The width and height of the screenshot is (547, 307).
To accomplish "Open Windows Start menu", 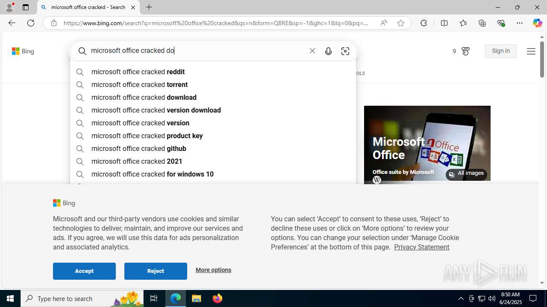I will pyautogui.click(x=10, y=298).
